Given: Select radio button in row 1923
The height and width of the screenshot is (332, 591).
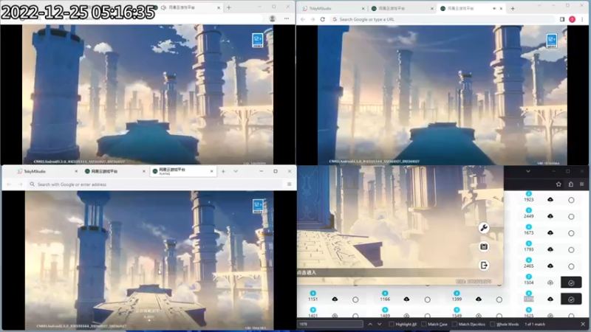Looking at the screenshot, I should [x=571, y=200].
